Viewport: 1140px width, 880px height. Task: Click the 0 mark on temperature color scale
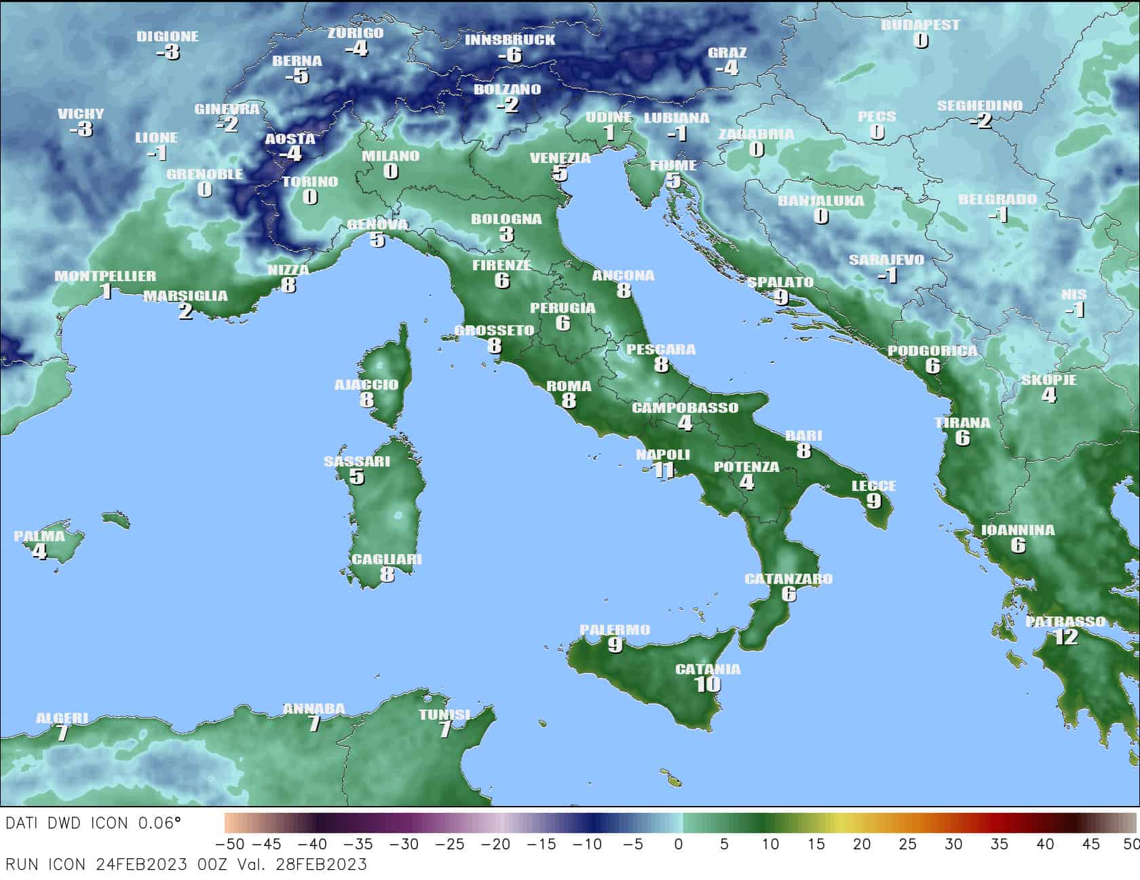pyautogui.click(x=679, y=844)
